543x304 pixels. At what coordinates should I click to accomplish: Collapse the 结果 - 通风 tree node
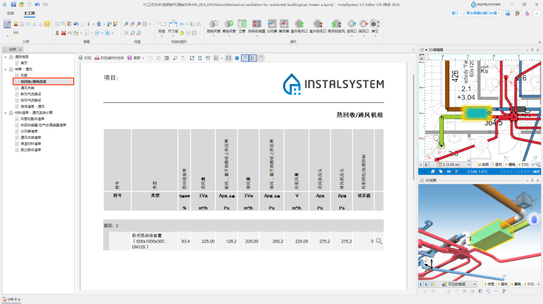5,70
